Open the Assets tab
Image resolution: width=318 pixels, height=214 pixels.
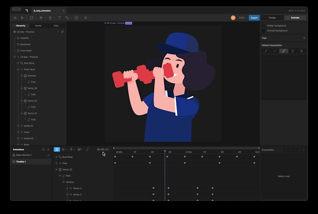(38, 26)
